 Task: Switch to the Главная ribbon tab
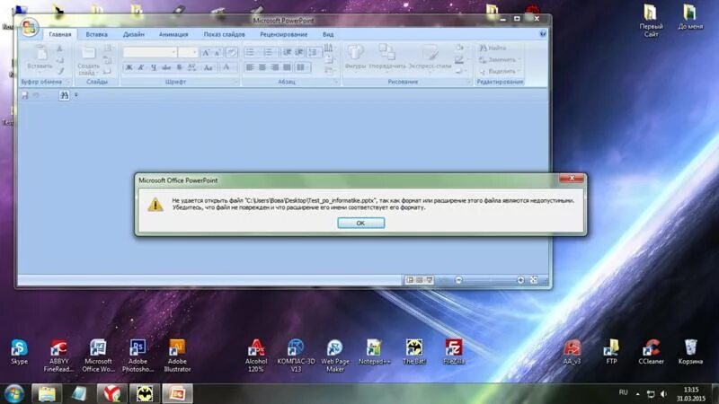(60, 34)
